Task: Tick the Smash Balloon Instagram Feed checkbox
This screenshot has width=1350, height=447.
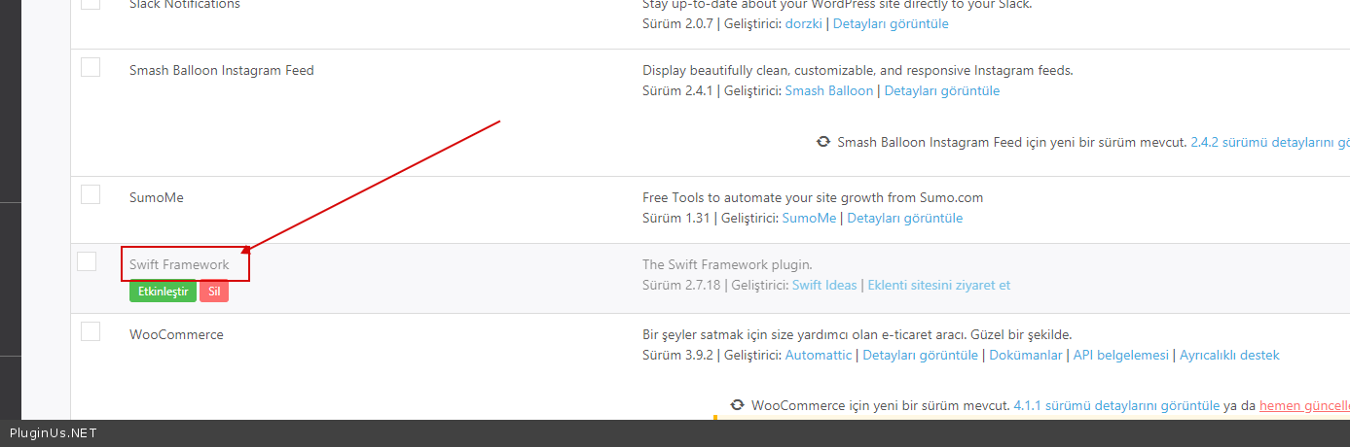Action: click(91, 67)
